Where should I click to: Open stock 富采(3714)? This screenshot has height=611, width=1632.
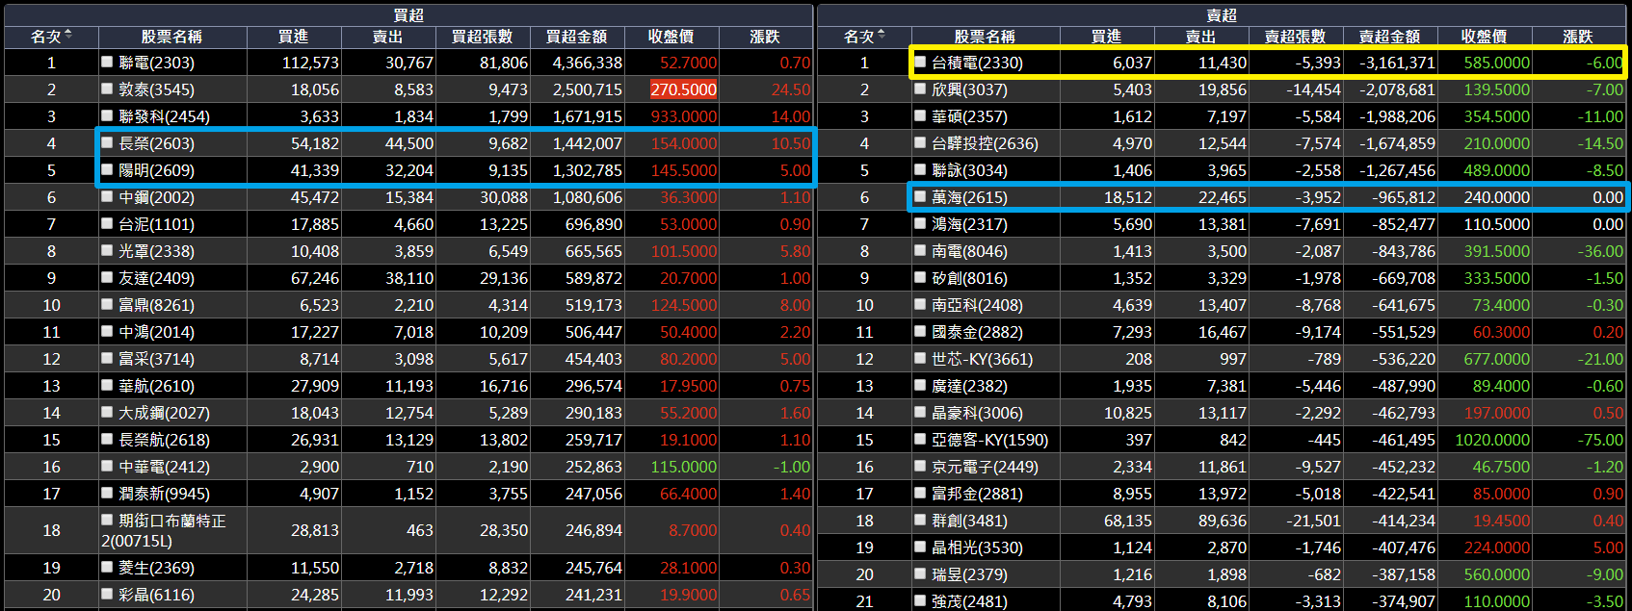(156, 359)
